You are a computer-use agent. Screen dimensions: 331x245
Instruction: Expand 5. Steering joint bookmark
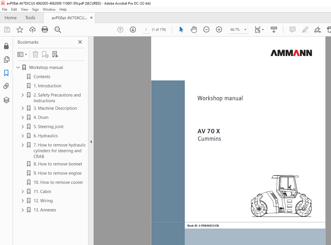coord(23,127)
